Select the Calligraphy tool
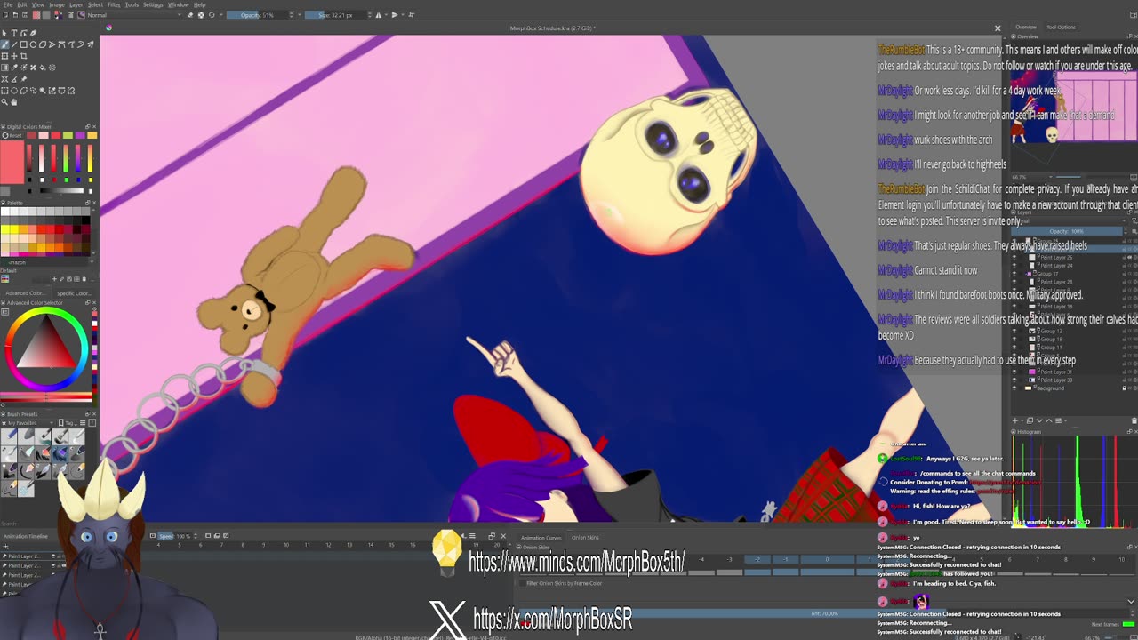 tap(33, 33)
